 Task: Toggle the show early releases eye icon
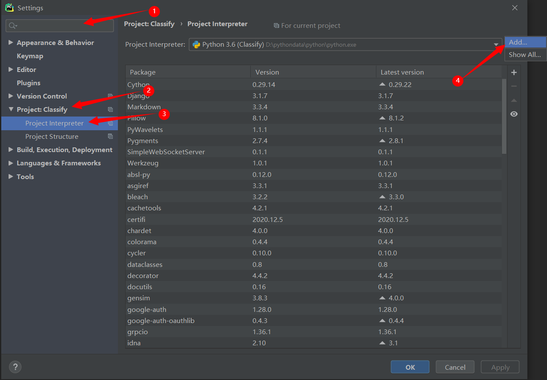(x=514, y=114)
